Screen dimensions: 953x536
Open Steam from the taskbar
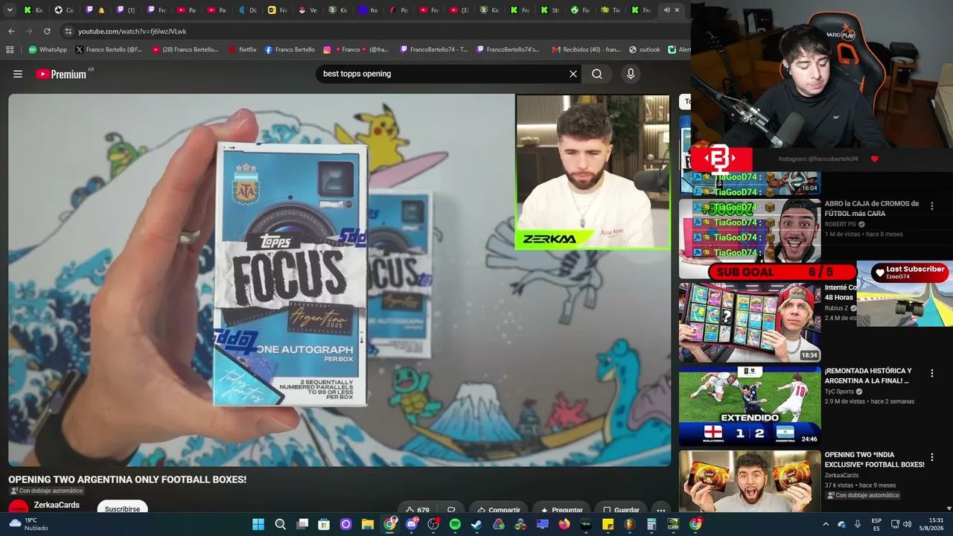point(476,524)
